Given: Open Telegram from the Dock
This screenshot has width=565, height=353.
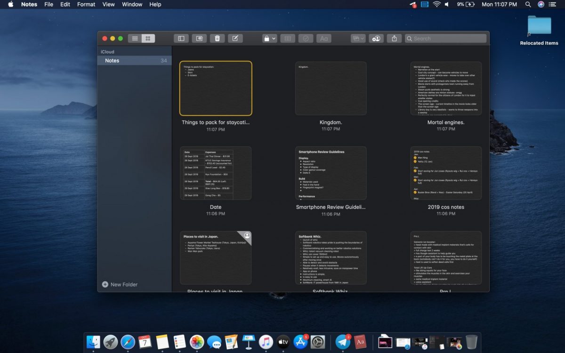Looking at the screenshot, I should (343, 342).
